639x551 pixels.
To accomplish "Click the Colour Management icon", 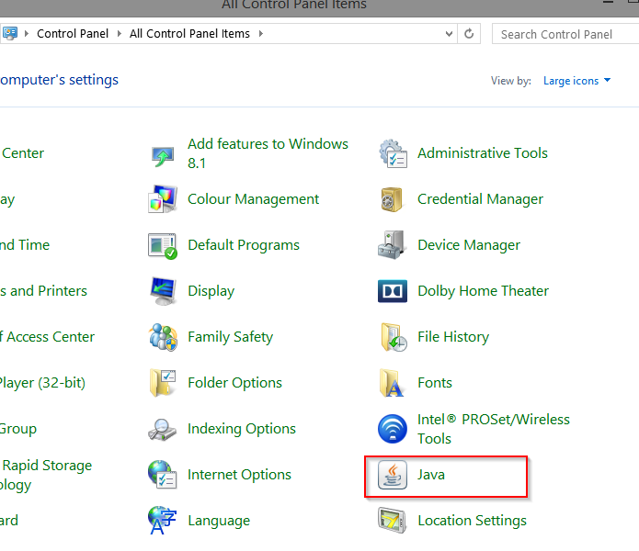I will tap(163, 199).
